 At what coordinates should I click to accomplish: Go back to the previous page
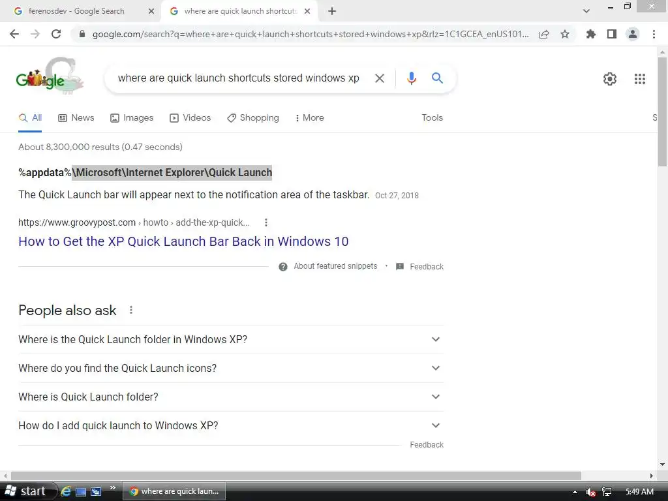[14, 34]
